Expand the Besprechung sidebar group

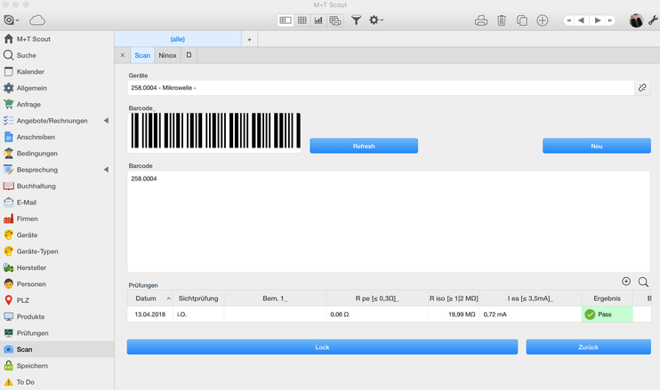click(x=107, y=170)
